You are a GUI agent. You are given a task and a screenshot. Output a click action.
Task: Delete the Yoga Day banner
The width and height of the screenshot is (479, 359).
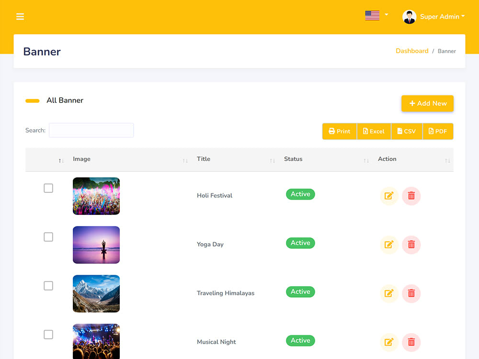click(411, 245)
